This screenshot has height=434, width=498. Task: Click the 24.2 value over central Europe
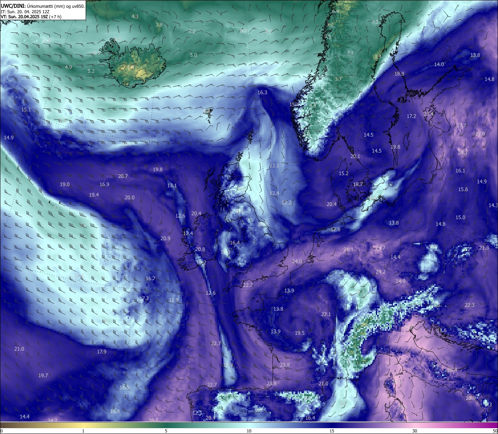point(381,272)
